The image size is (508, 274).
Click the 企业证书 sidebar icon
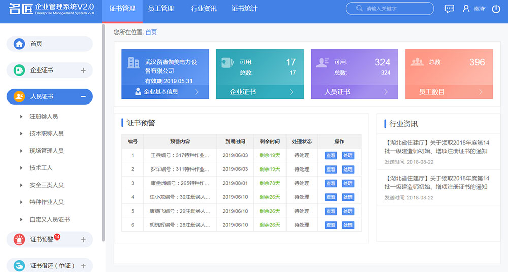point(19,70)
